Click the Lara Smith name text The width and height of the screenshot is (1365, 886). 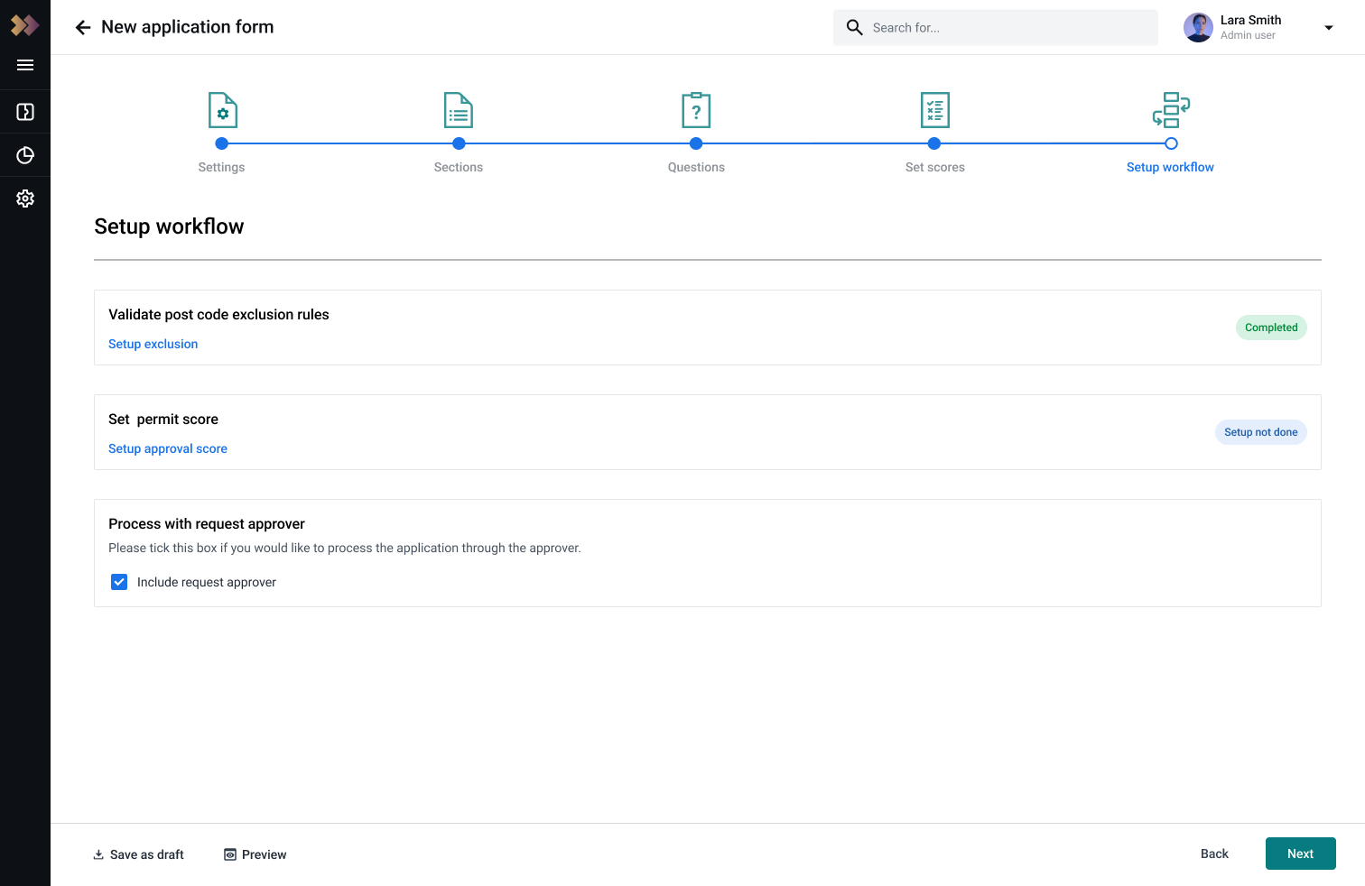point(1250,20)
